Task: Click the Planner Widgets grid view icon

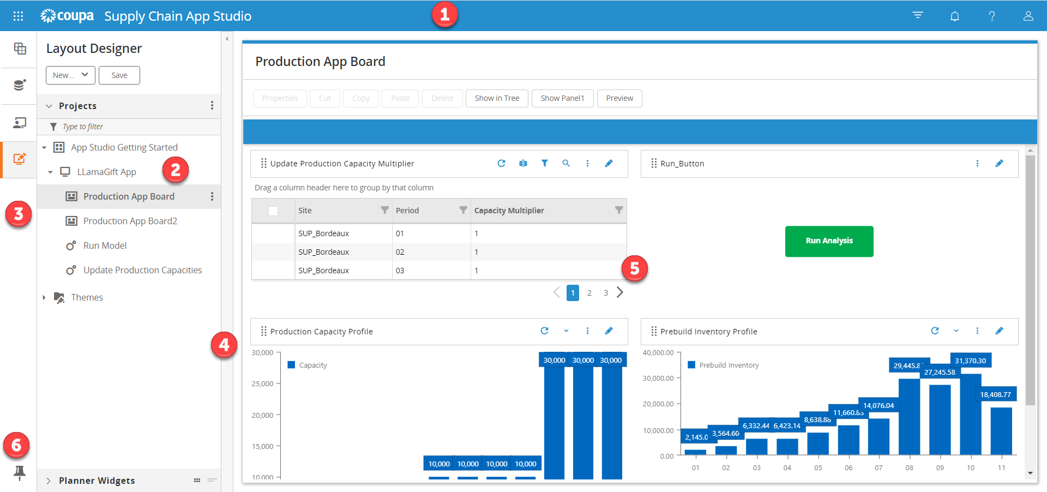Action: coord(197,481)
